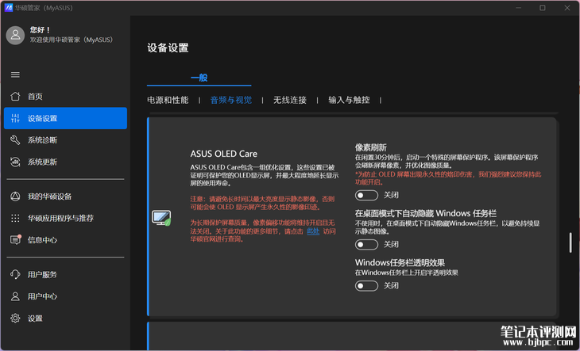Click the 设备设置 page heading
Screen dimensions: 580x351
click(168, 48)
